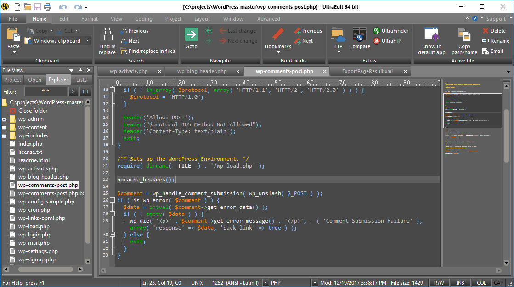Click Close folder in the Explorer tree
The image size is (514, 287).
[x=33, y=111]
